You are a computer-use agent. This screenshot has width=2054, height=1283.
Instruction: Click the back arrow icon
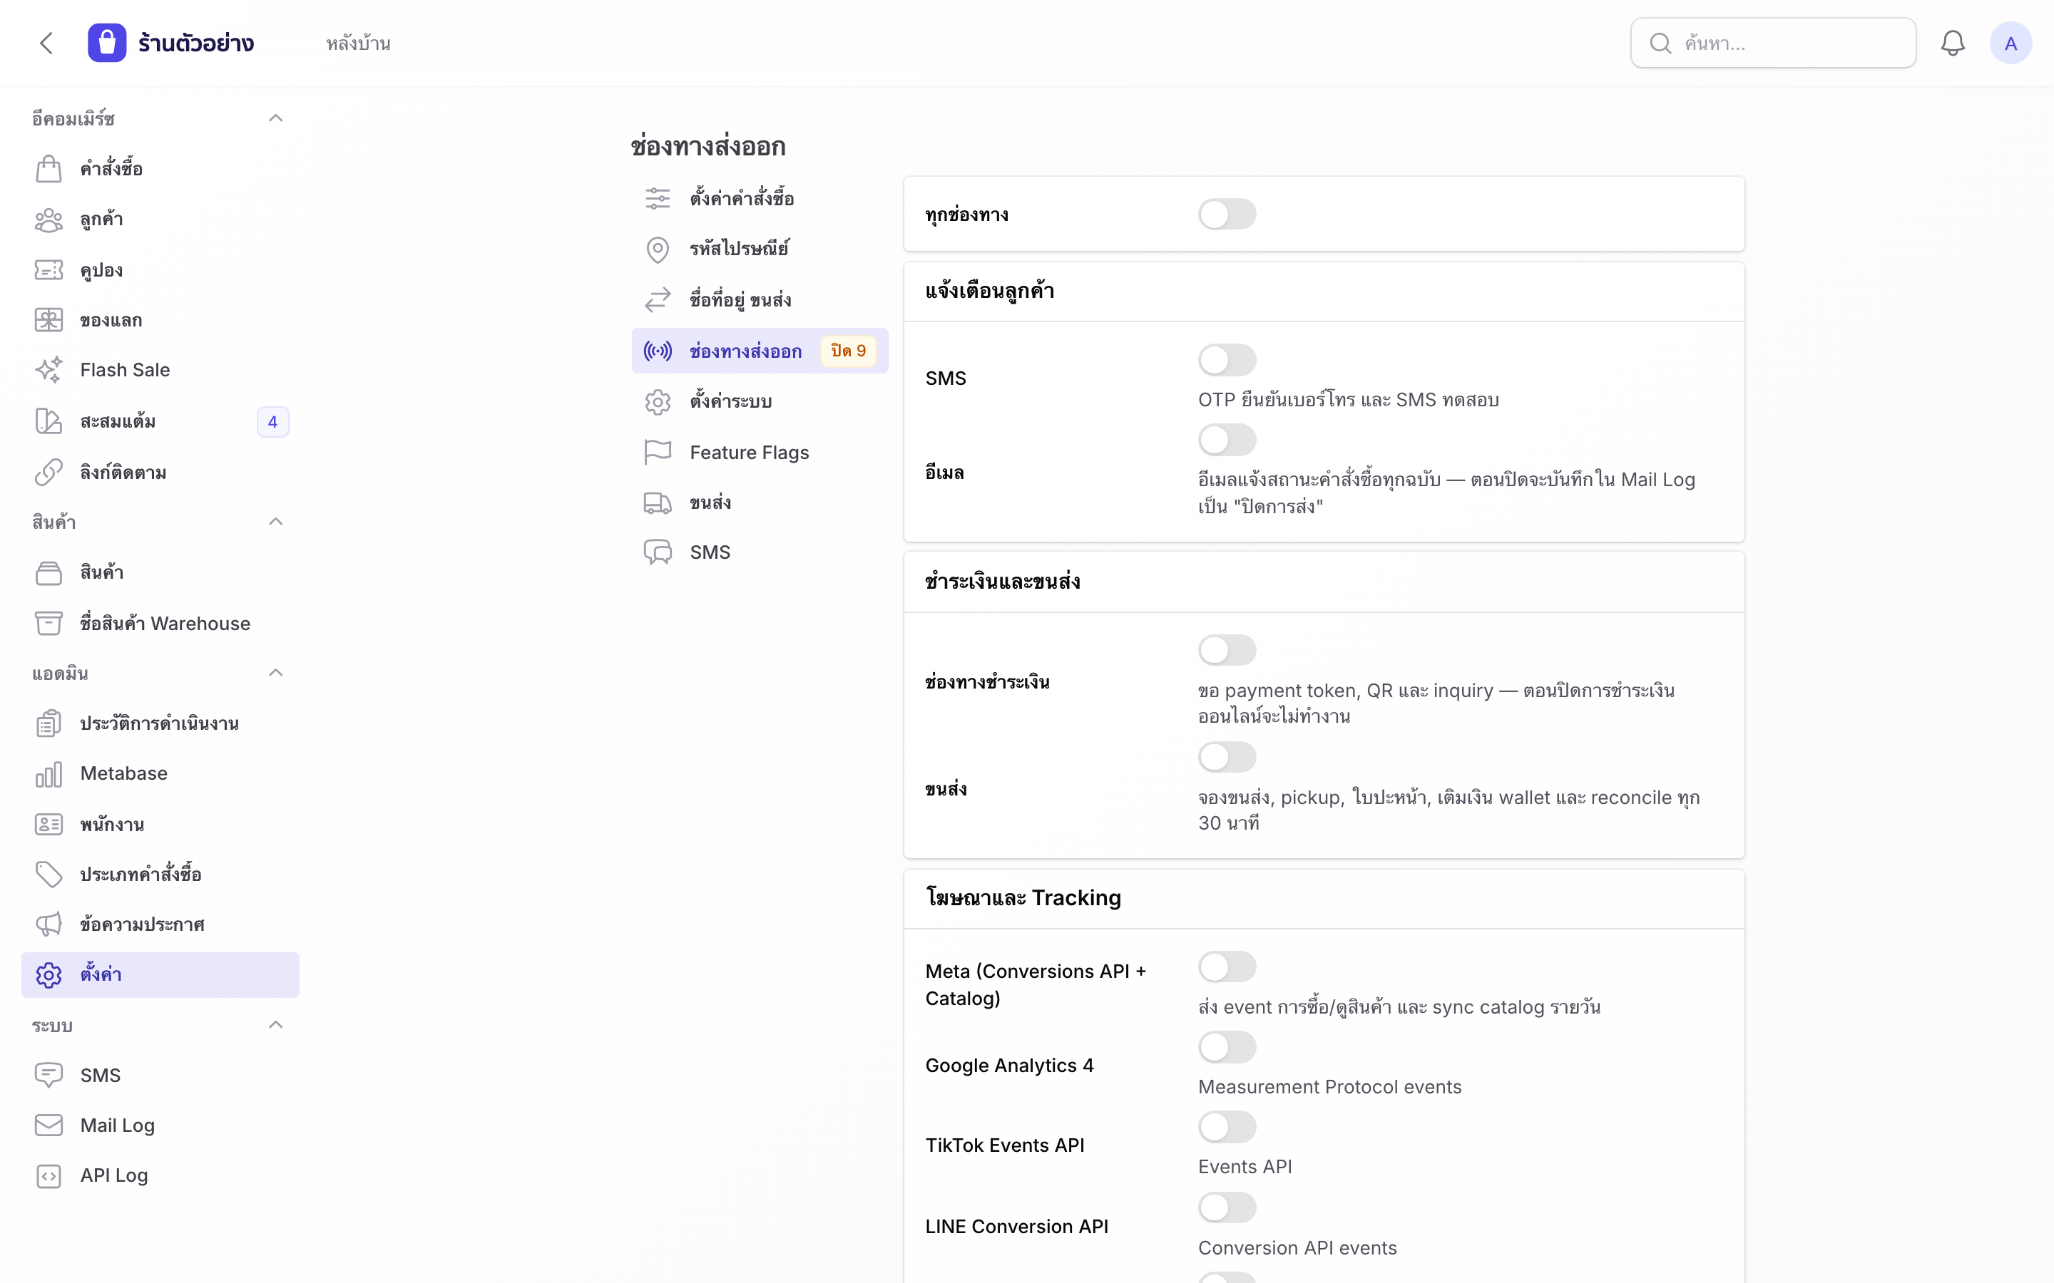pos(46,43)
